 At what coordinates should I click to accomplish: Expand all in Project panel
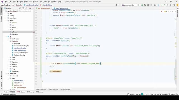pyautogui.click(x=23, y=8)
